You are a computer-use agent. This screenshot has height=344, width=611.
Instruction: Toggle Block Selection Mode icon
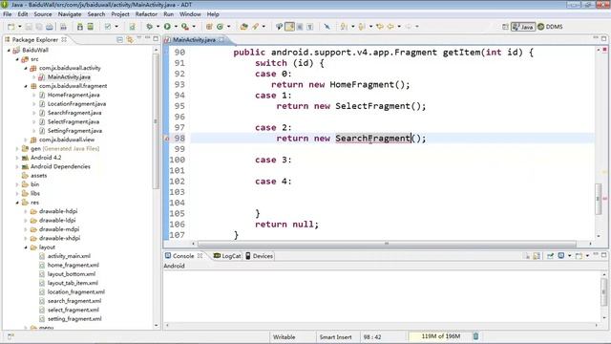(x=300, y=27)
